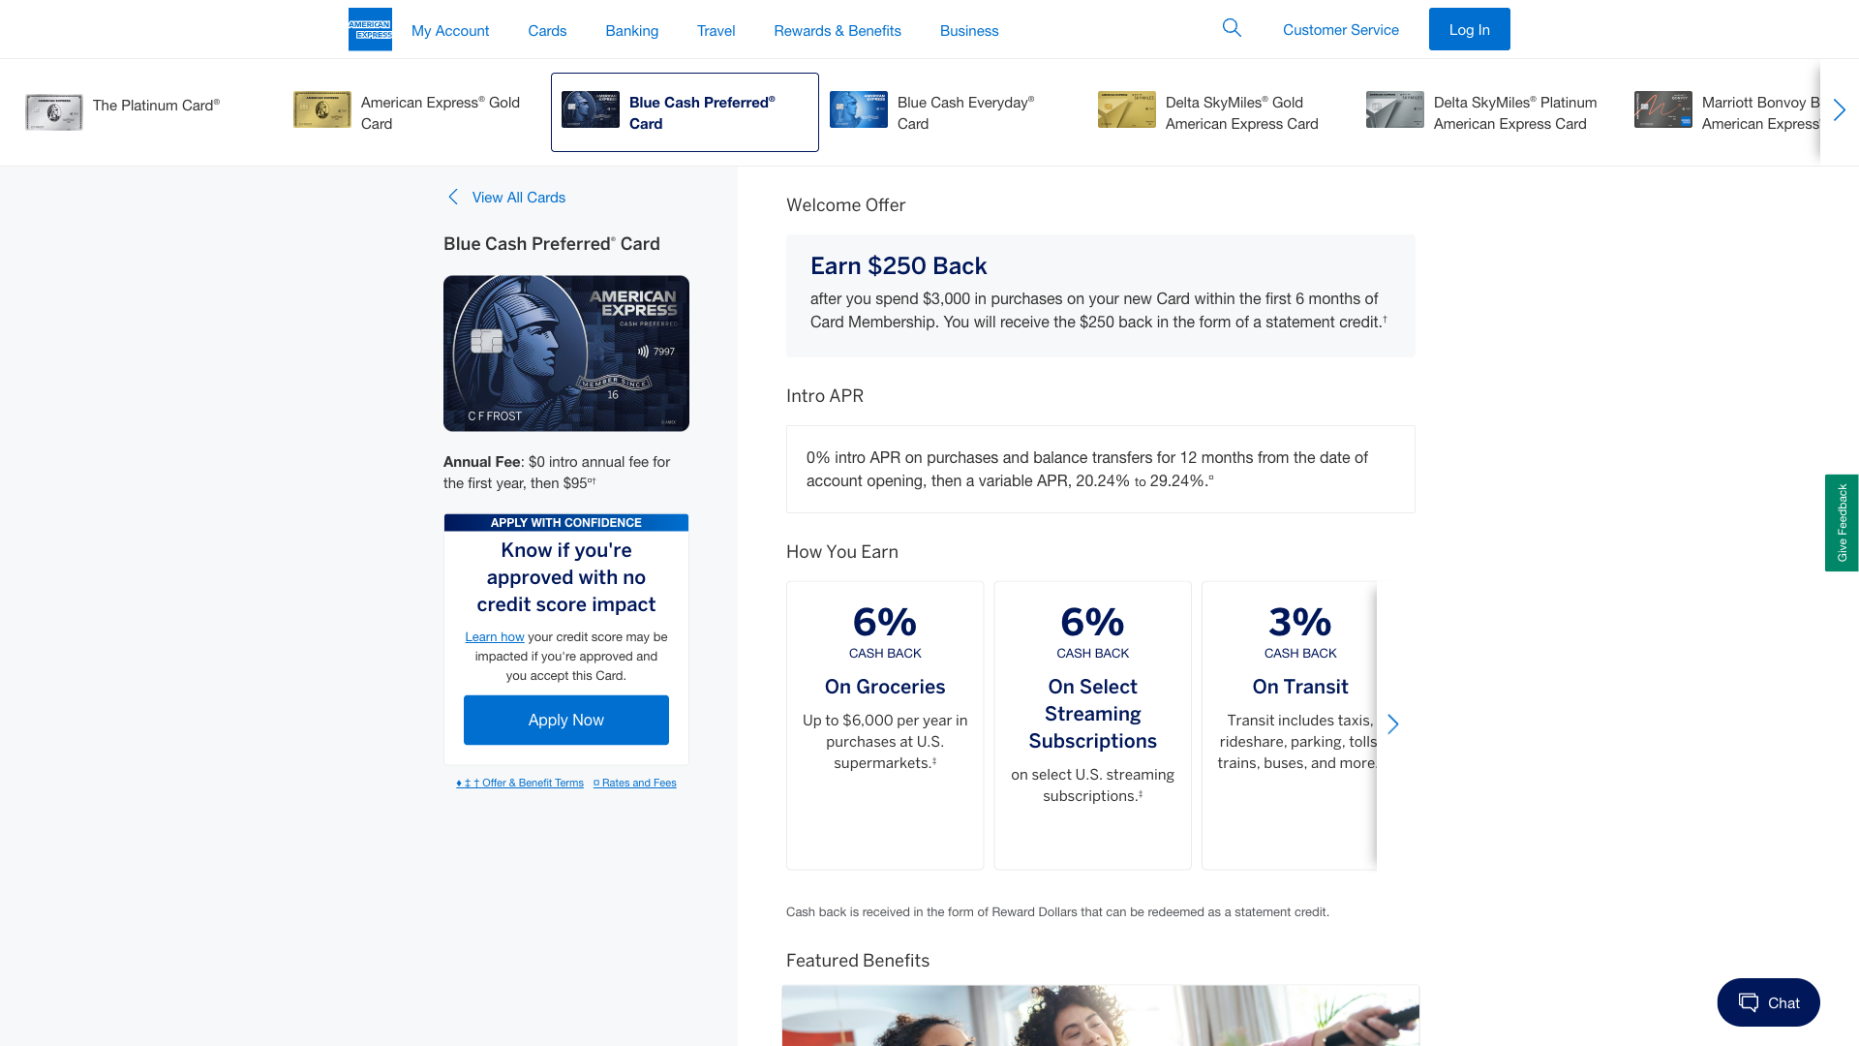This screenshot has height=1046, width=1859.
Task: Open Rates and Fees link
Action: click(635, 783)
